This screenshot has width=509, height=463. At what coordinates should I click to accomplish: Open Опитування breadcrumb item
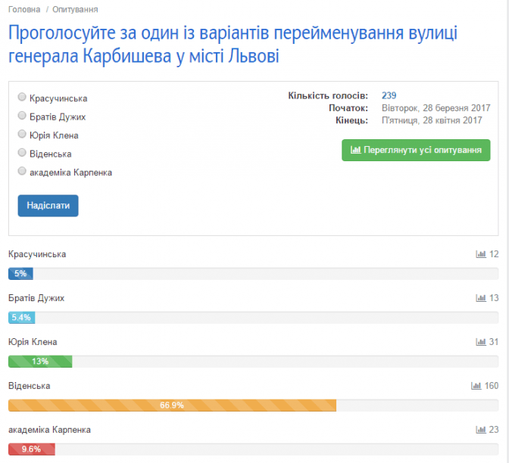pos(75,9)
